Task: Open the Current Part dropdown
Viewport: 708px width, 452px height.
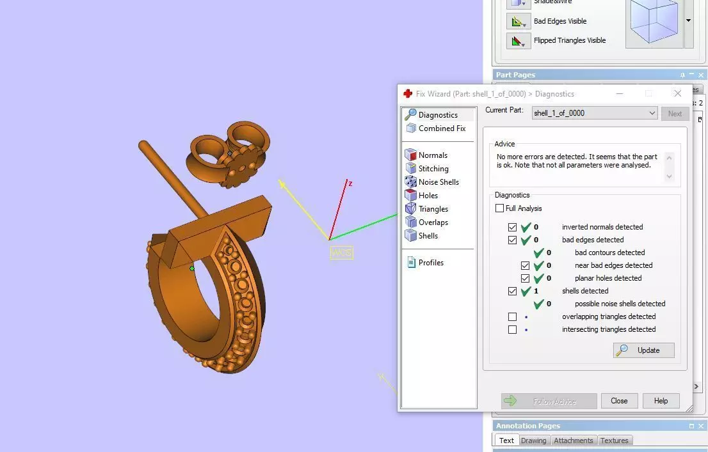Action: pyautogui.click(x=595, y=113)
